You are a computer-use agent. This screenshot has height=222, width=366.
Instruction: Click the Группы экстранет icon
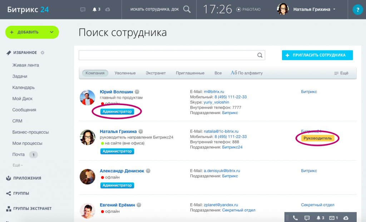coord(9,209)
